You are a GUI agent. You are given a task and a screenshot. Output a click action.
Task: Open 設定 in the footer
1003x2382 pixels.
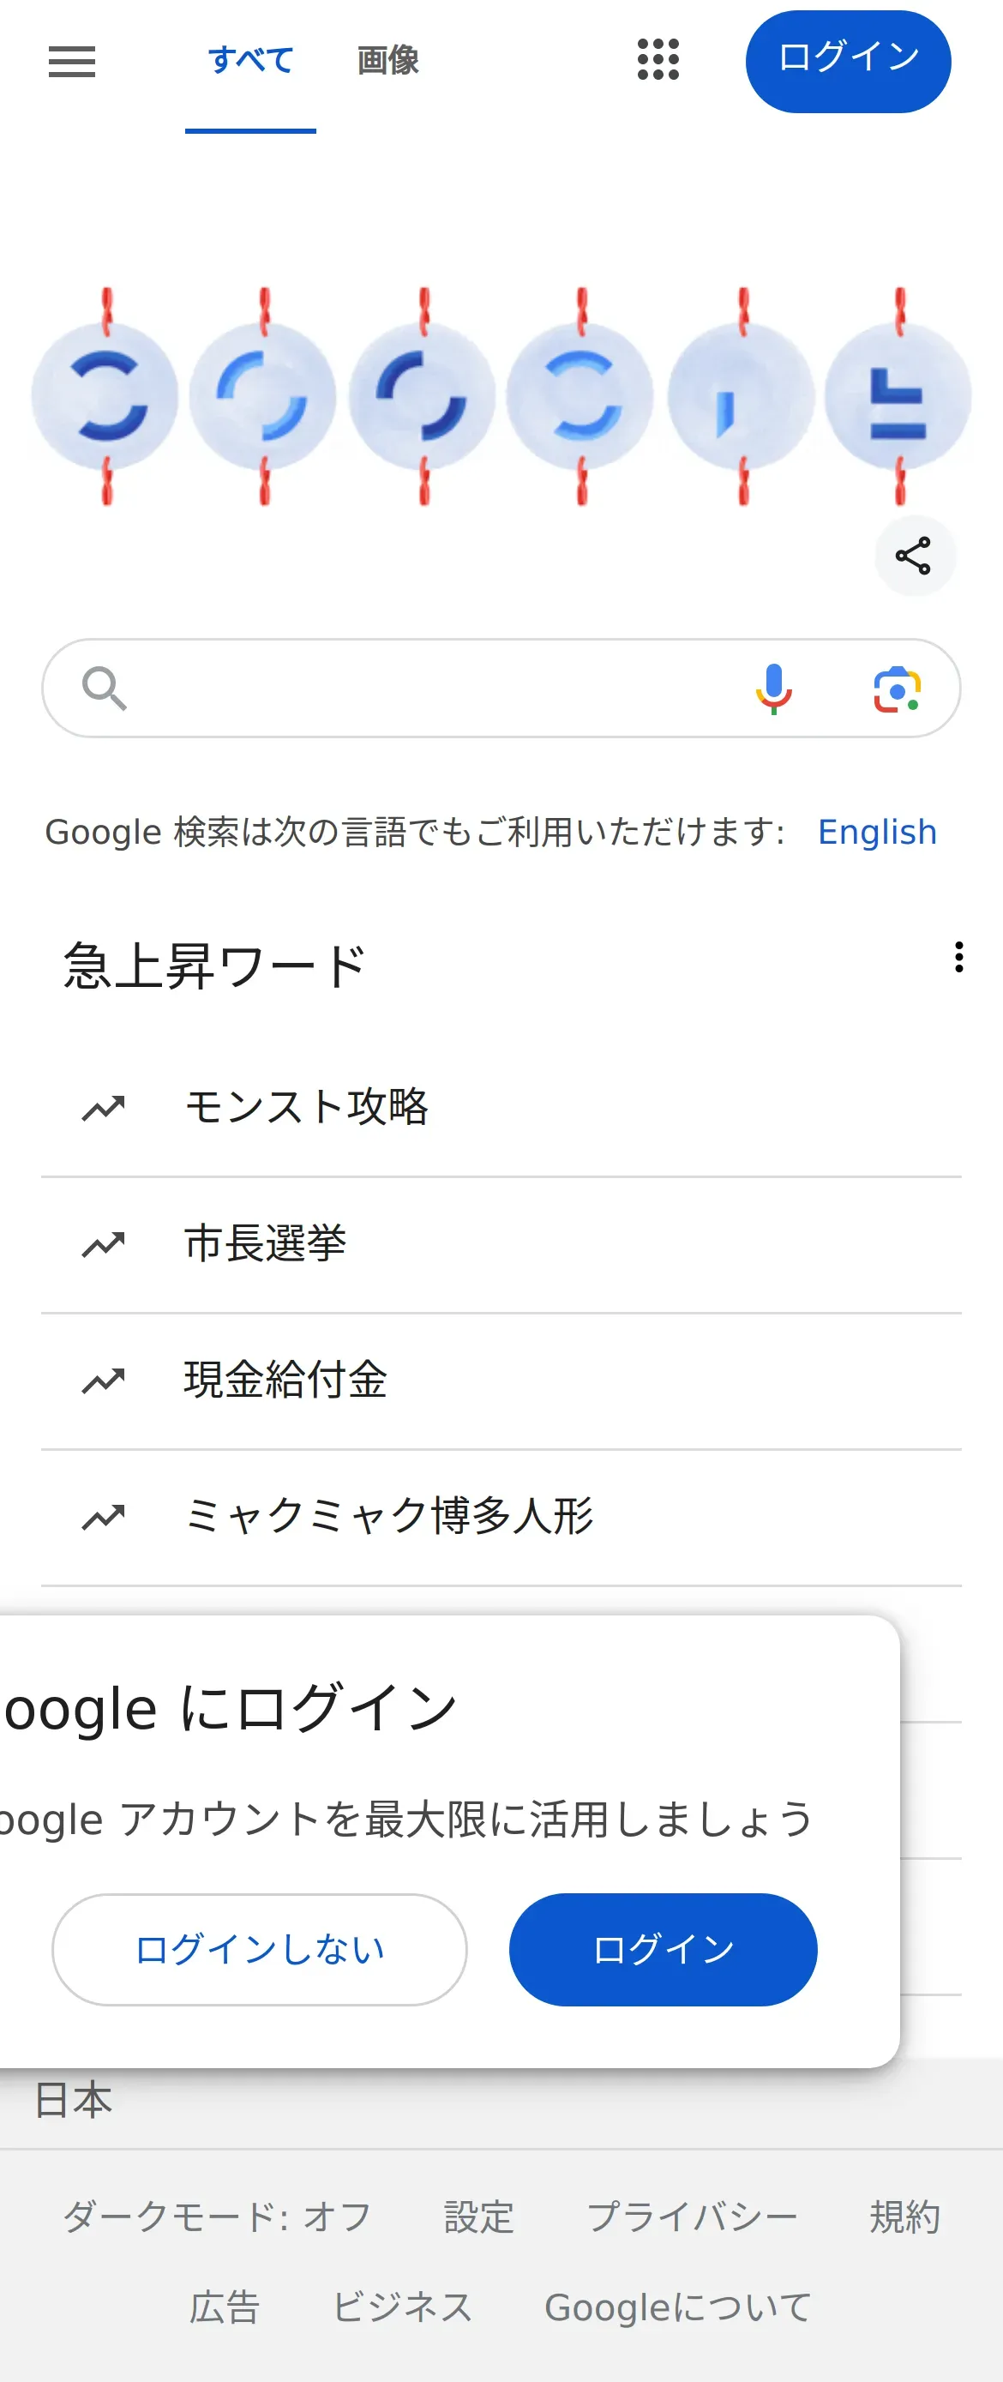(479, 2217)
